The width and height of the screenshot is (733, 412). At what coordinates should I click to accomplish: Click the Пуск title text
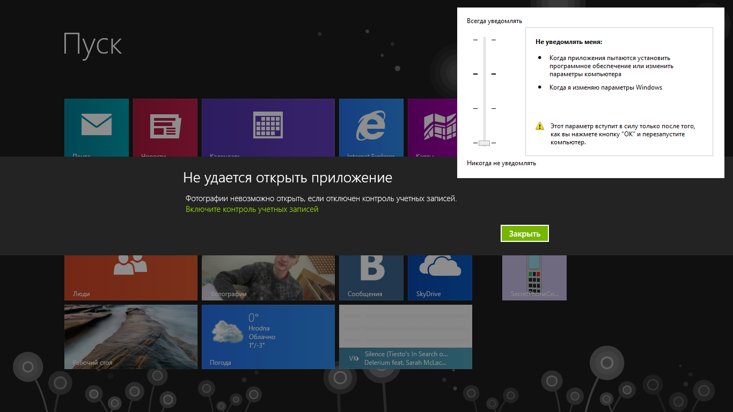point(93,44)
